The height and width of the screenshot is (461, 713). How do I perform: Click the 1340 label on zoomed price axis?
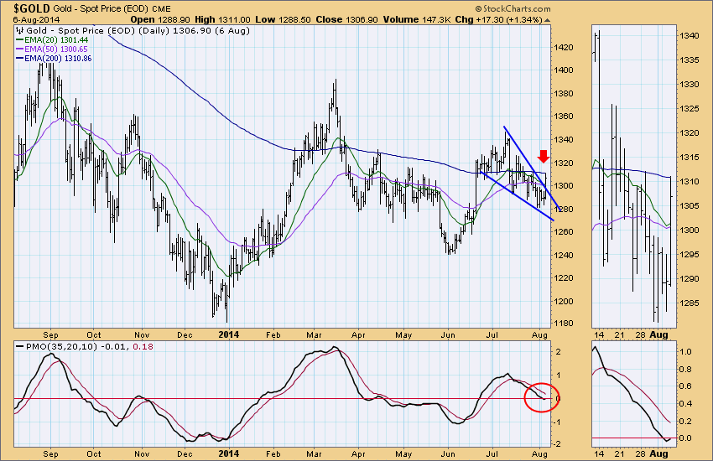point(689,36)
